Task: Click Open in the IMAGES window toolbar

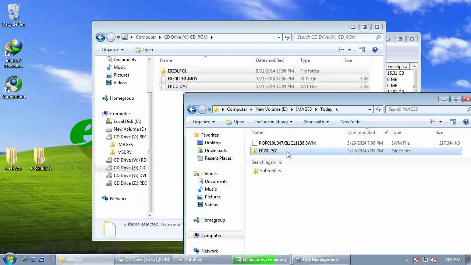Action: tap(235, 122)
